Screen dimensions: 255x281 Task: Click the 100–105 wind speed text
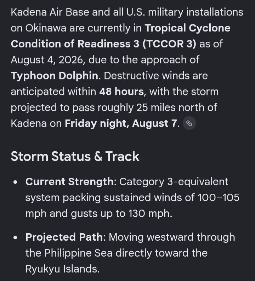click(219, 198)
